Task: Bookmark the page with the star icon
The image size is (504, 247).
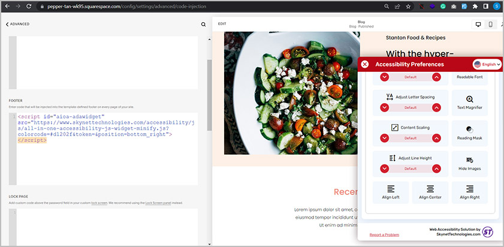Action: (408, 6)
